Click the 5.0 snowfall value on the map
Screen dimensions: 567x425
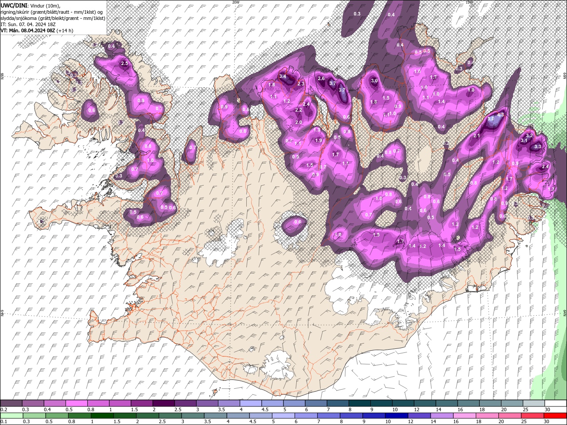pos(491,119)
